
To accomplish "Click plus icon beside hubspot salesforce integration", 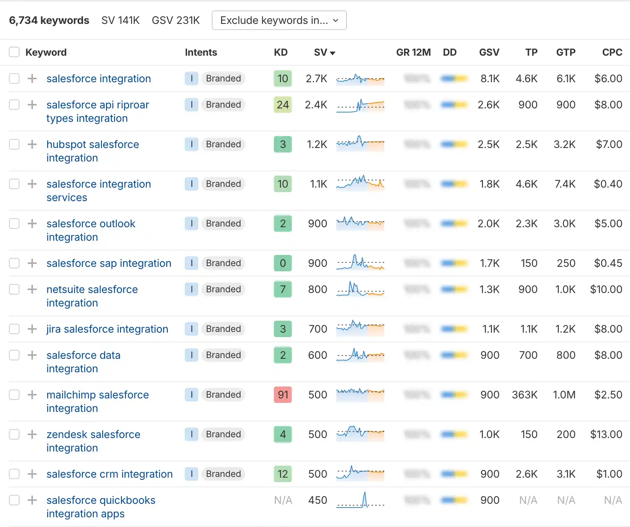I will (32, 144).
